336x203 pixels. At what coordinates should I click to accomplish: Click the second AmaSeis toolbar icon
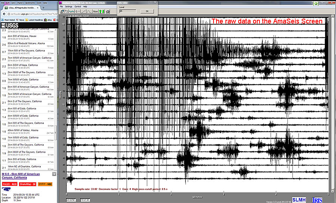[x=66, y=11]
